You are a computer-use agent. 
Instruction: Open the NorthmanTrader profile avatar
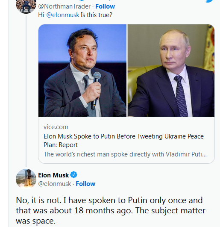[26, 6]
